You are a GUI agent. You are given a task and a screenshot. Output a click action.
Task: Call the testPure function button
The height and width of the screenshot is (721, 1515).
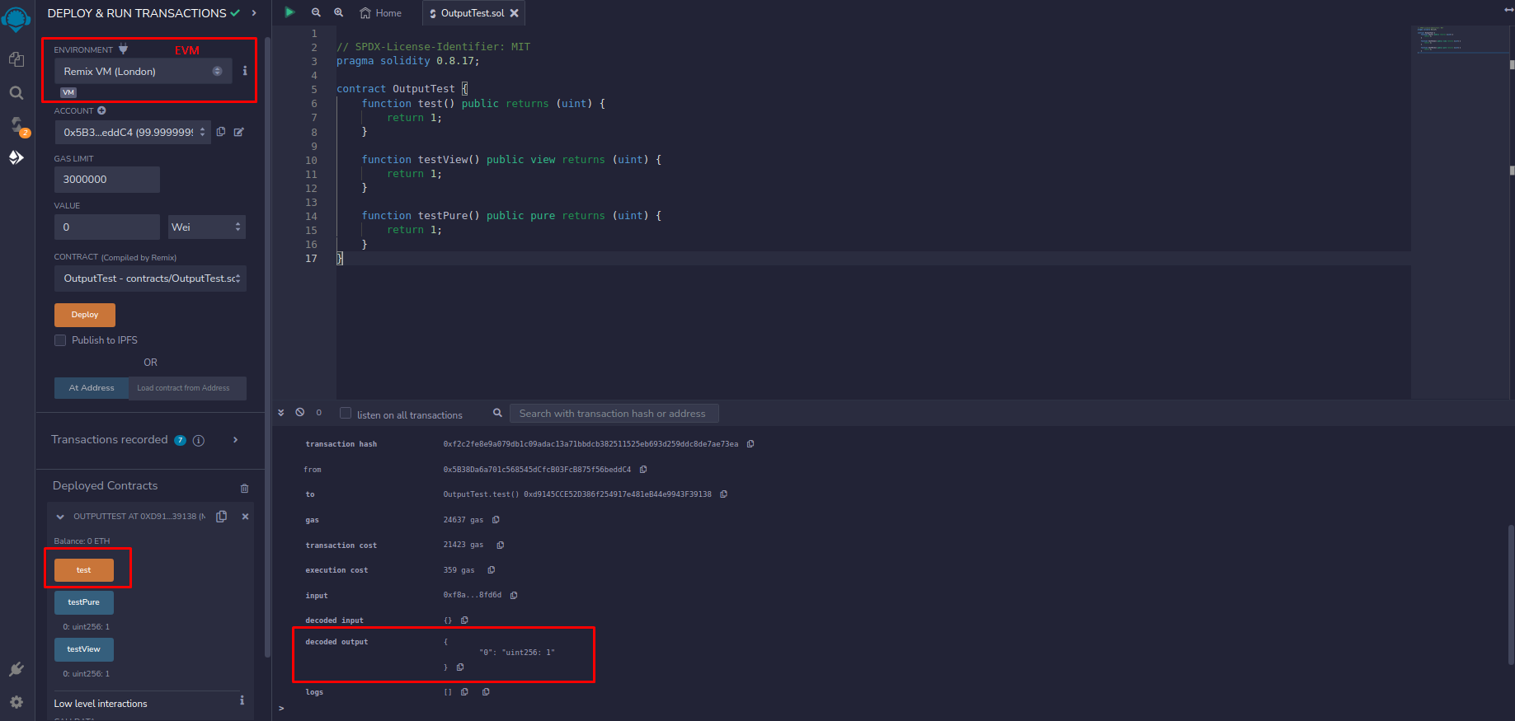(x=84, y=602)
